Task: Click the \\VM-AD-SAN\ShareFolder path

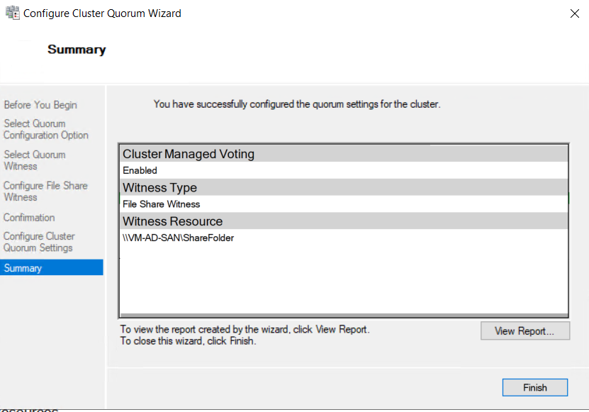Action: (x=178, y=238)
